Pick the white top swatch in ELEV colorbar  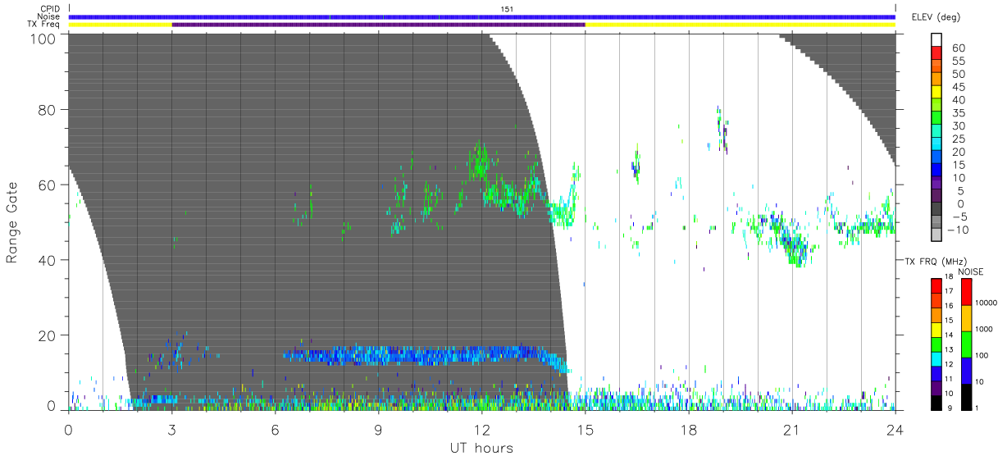point(937,40)
